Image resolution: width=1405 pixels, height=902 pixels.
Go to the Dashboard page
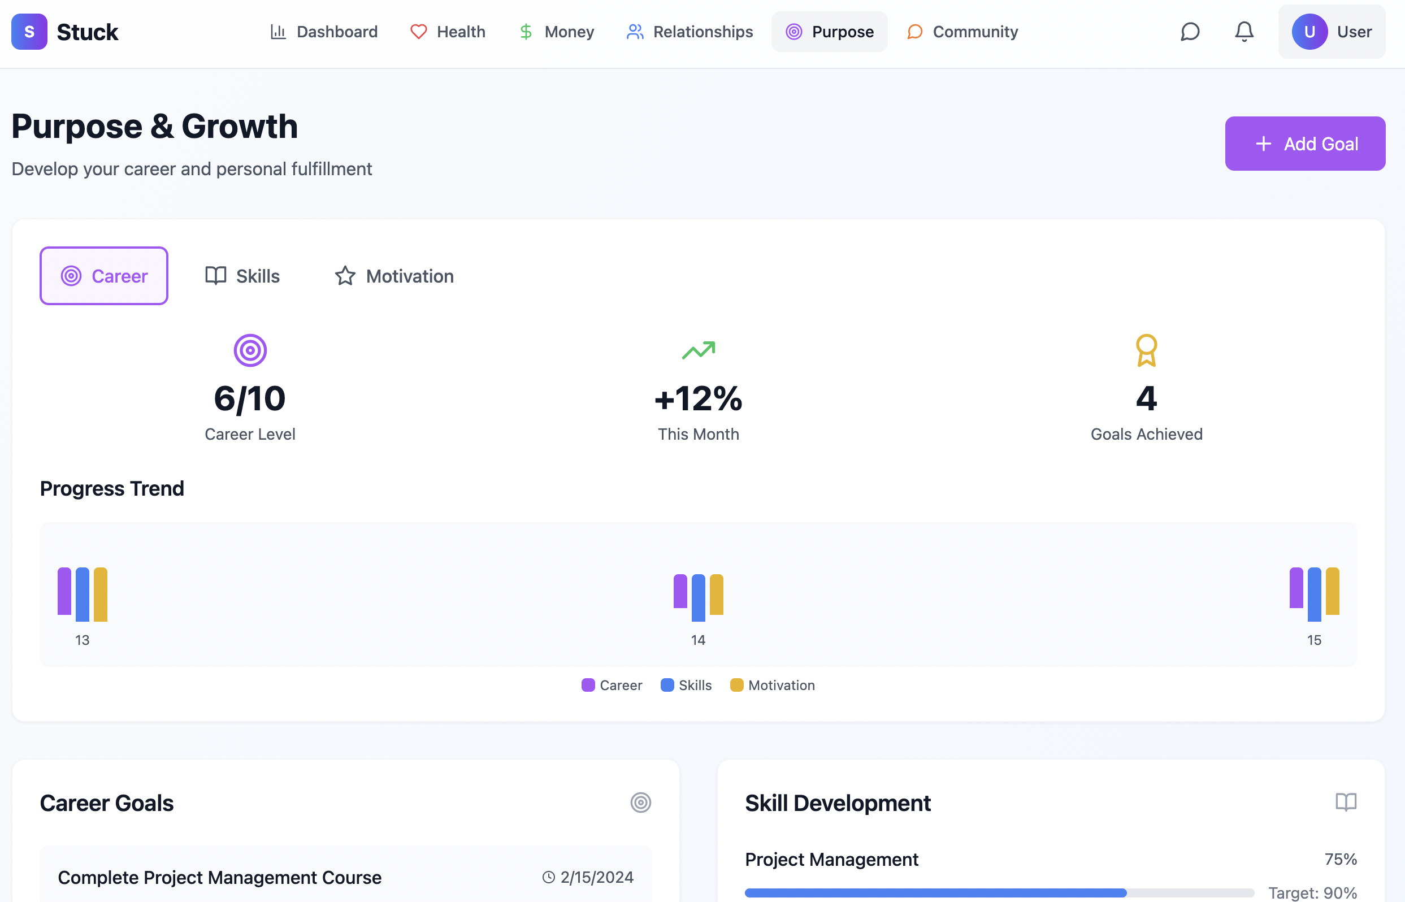click(x=323, y=32)
